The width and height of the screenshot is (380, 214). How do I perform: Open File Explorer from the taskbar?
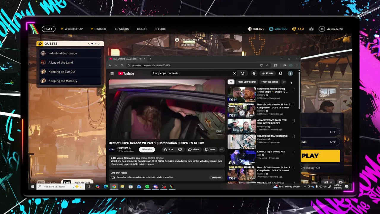click(122, 187)
